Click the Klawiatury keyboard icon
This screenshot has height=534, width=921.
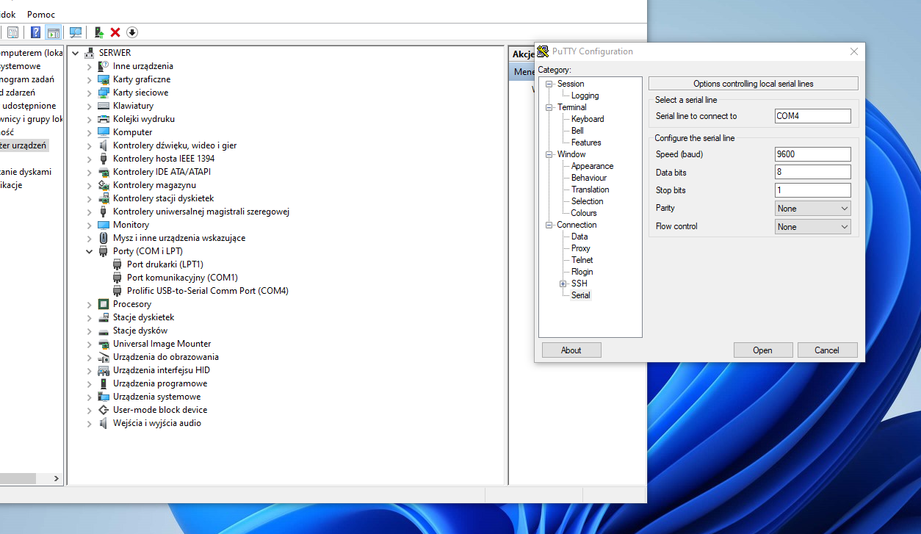[104, 106]
